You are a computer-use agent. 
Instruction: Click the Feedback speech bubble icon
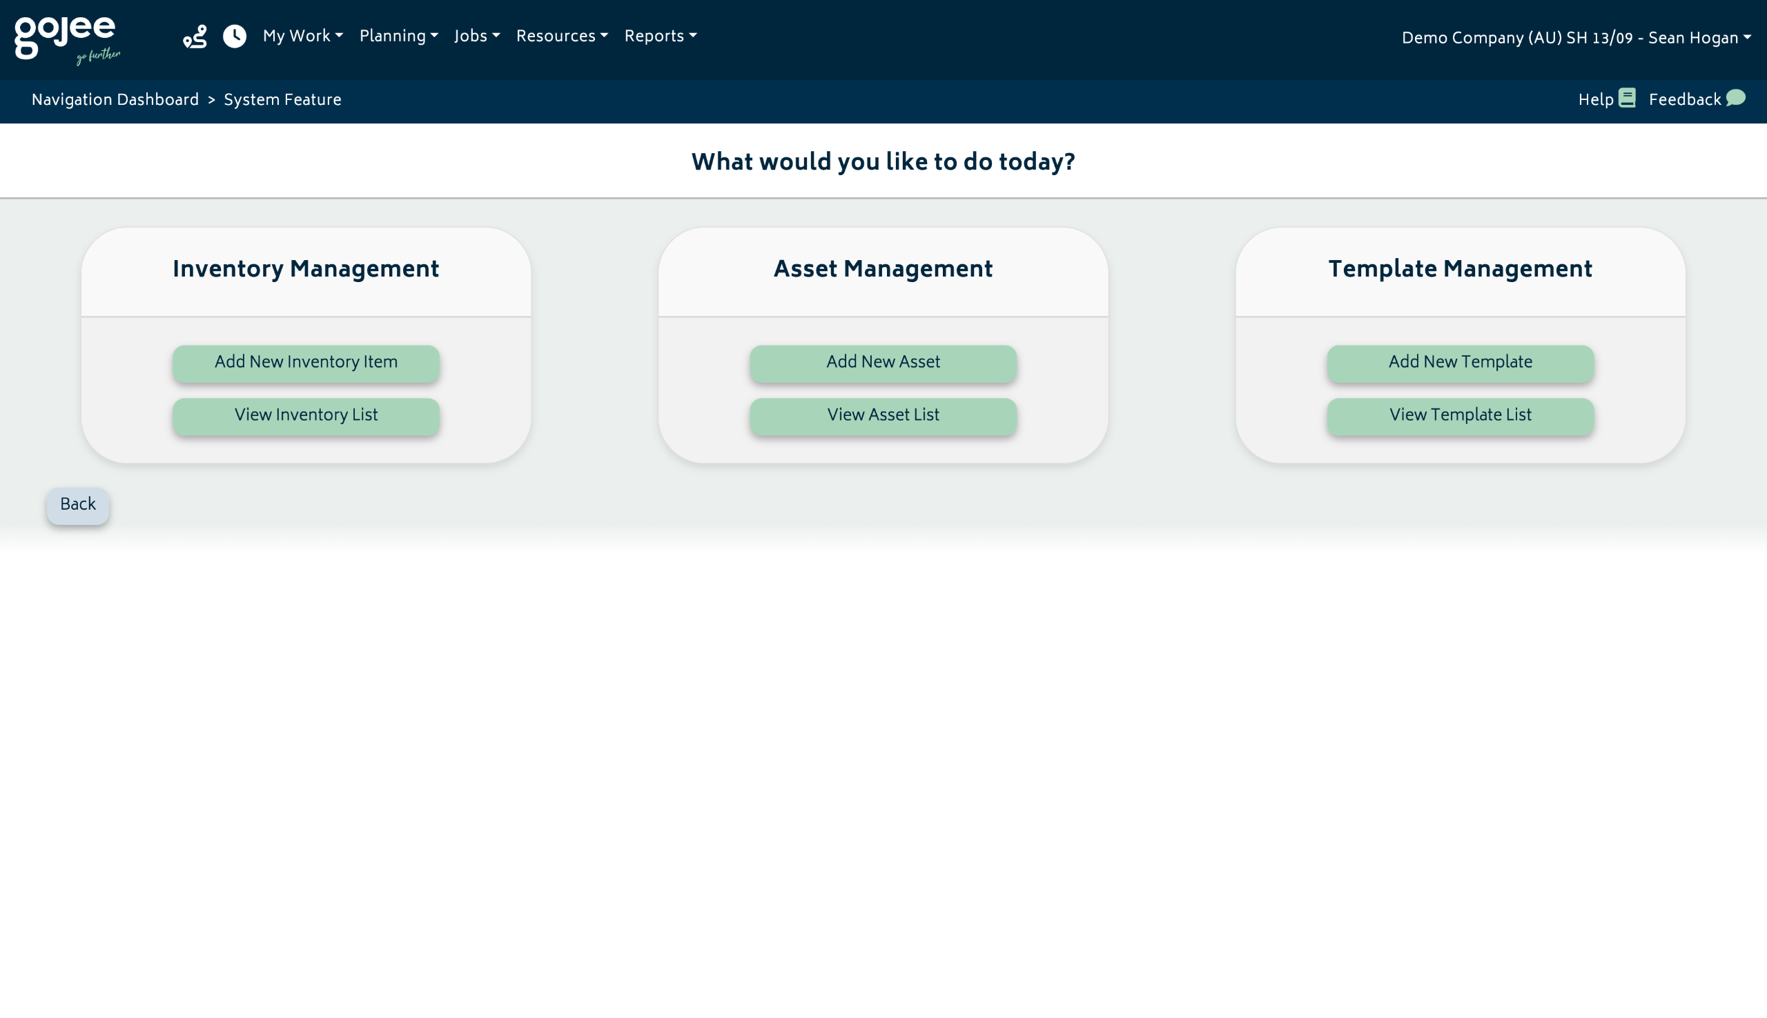pyautogui.click(x=1735, y=99)
